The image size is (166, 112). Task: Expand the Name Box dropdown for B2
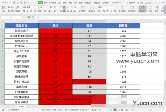21,17
